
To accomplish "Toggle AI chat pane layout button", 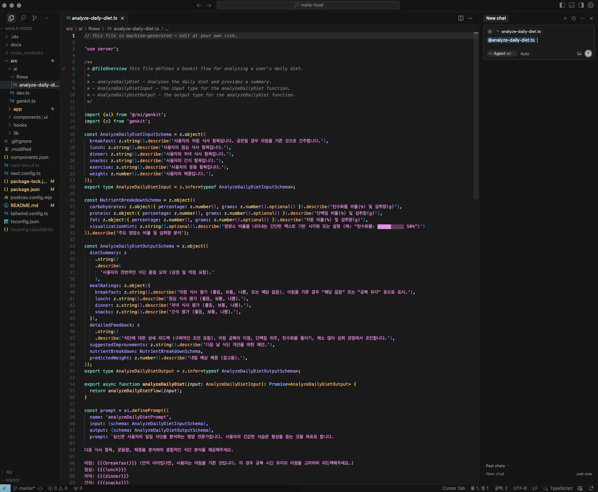I will 581,5.
